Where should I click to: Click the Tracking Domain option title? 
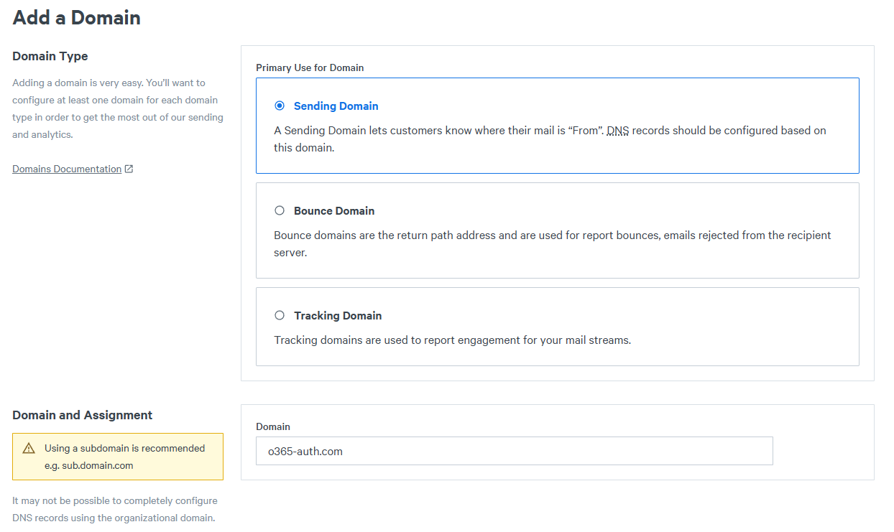(338, 315)
